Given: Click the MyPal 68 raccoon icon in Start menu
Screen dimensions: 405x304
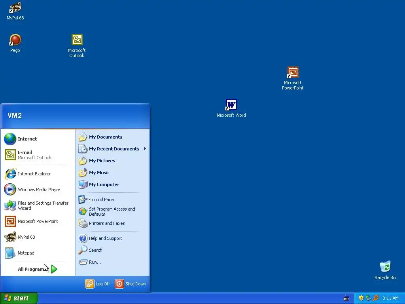Looking at the screenshot, I should 10,237.
